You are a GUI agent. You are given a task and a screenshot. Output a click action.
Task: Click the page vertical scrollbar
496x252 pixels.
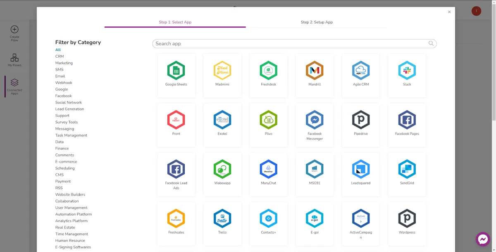tap(494, 62)
